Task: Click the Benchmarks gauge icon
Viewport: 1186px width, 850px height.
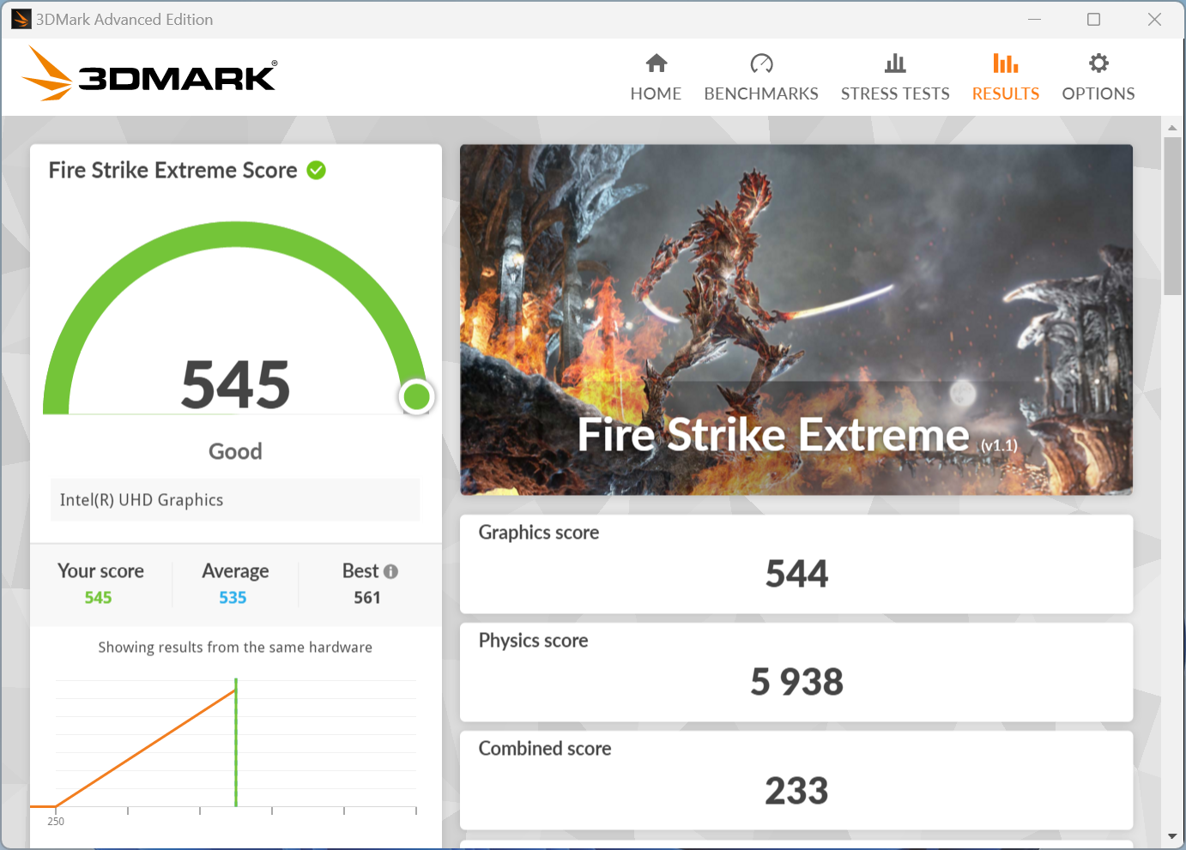Action: pos(761,63)
